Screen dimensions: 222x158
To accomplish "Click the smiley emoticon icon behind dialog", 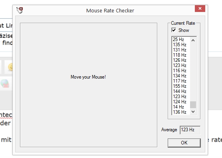I will [x=10, y=67].
